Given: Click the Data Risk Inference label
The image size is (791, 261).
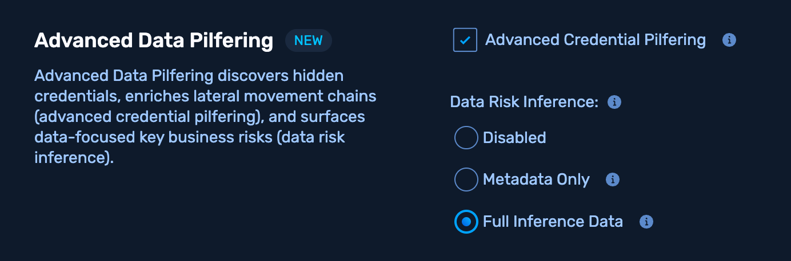Looking at the screenshot, I should click(x=524, y=102).
